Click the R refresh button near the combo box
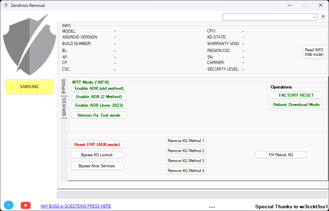This screenshot has width=329, height=211. [x=323, y=17]
